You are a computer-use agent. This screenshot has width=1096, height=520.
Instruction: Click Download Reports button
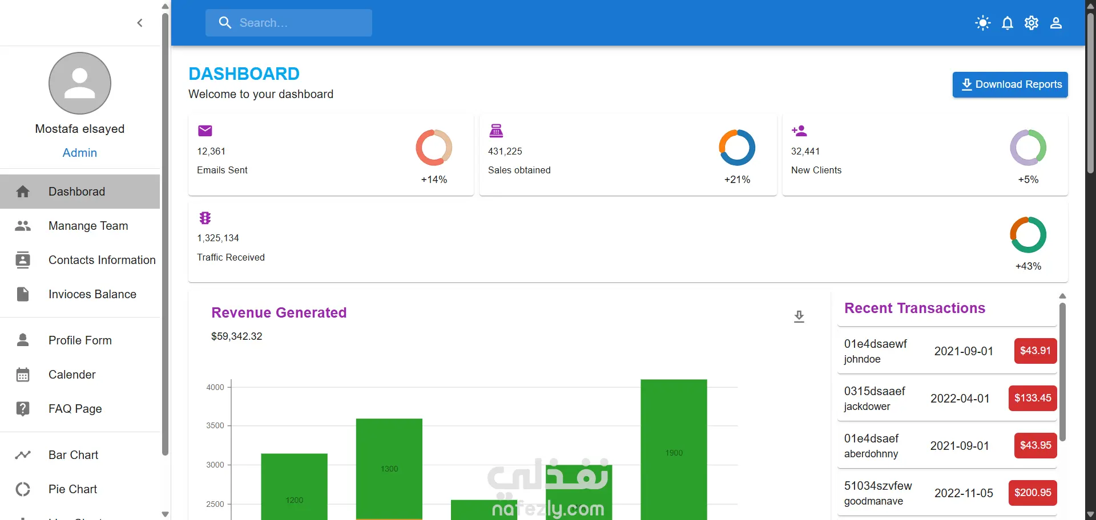(x=1010, y=84)
